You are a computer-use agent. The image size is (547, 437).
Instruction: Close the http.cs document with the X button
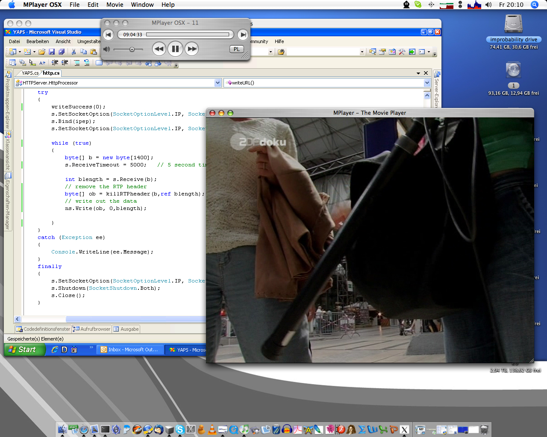426,73
